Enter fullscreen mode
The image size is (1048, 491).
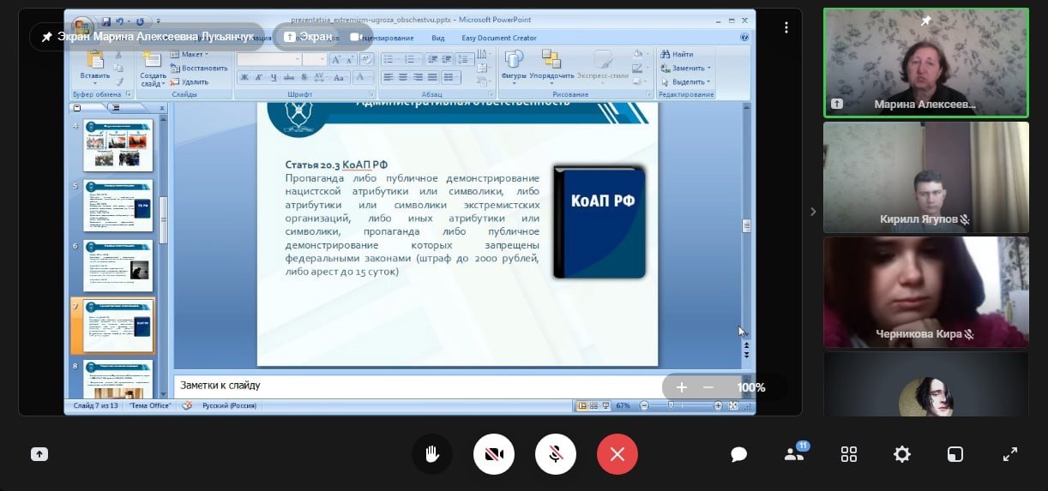(1010, 455)
